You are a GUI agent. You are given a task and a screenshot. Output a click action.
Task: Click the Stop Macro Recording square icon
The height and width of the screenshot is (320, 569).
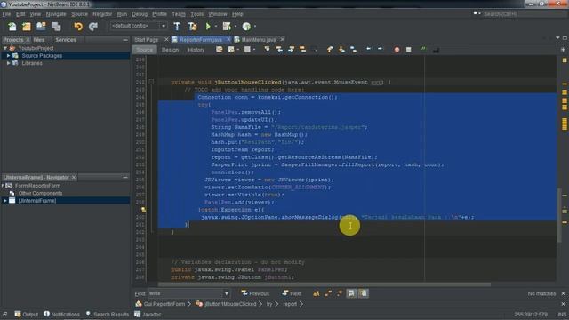click(x=409, y=50)
